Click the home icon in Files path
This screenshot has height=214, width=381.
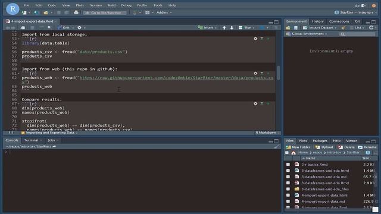pyautogui.click(x=293, y=153)
